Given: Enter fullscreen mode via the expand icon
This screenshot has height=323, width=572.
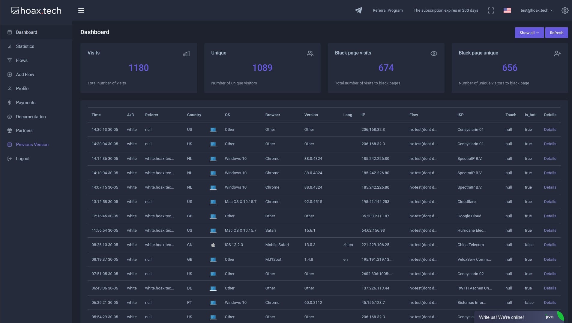Looking at the screenshot, I should [x=491, y=10].
